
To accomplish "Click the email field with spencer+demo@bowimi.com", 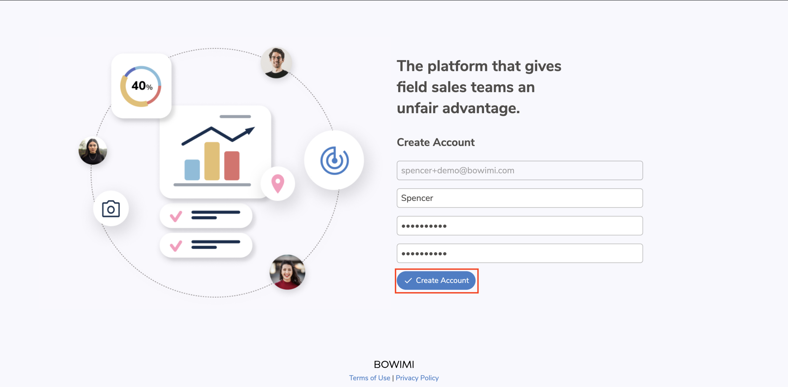I will (519, 171).
